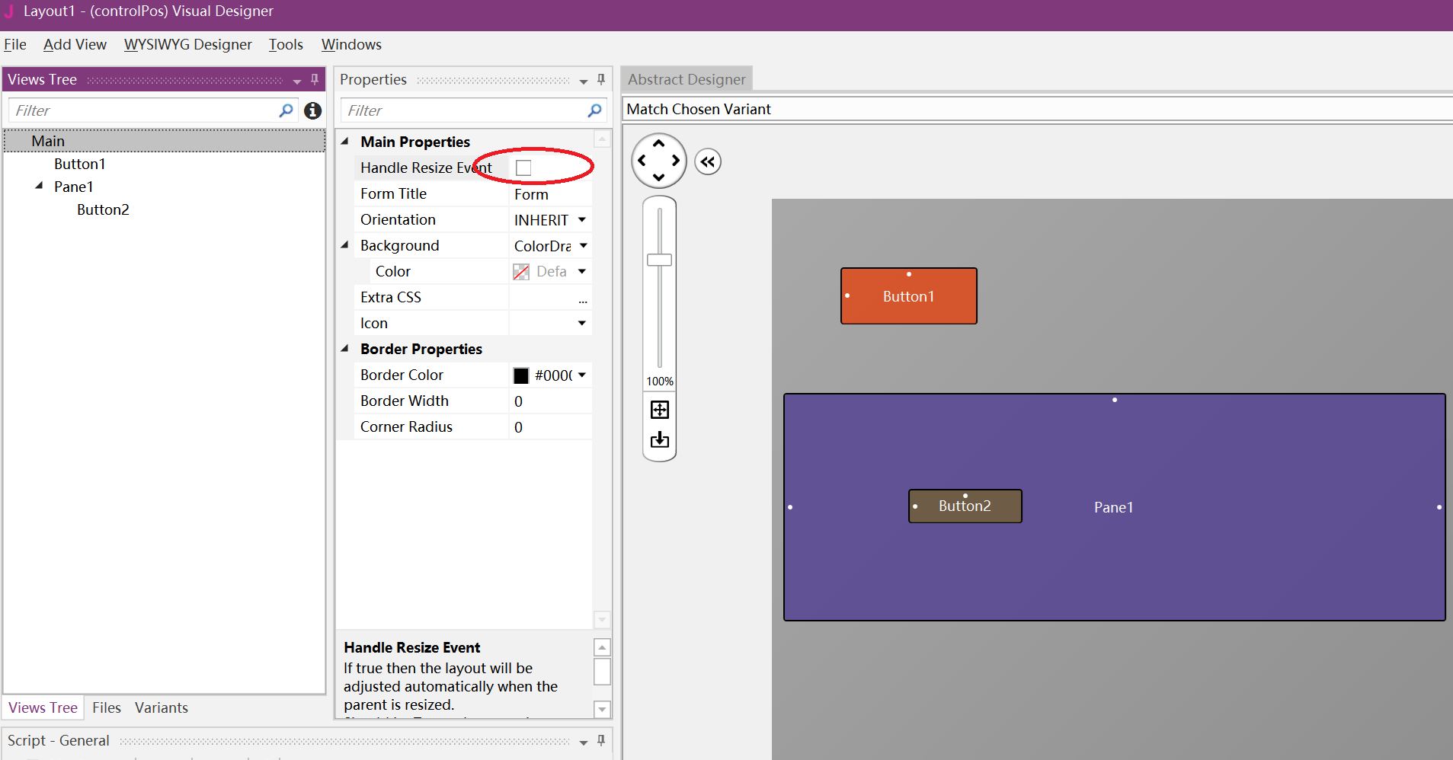Click the Views Tree info icon
Image resolution: width=1453 pixels, height=760 pixels.
[312, 110]
